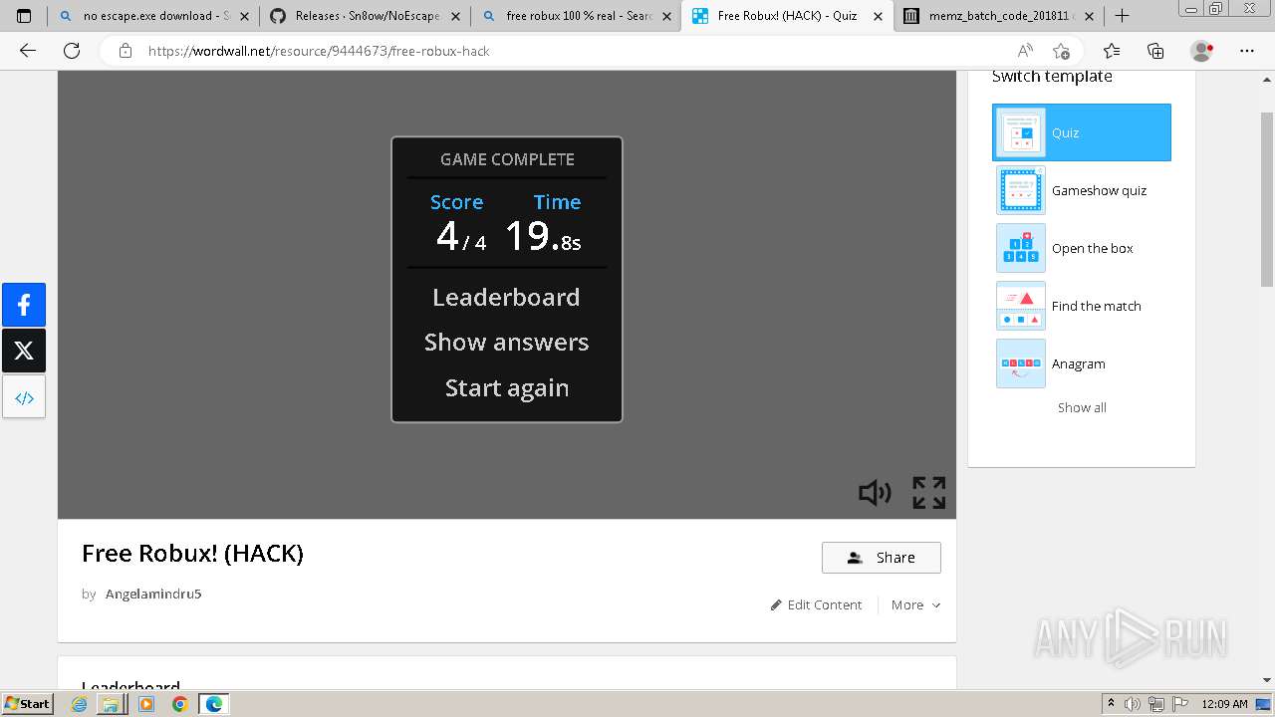The image size is (1275, 717).
Task: Open the Windows Start menu
Action: click(x=27, y=703)
